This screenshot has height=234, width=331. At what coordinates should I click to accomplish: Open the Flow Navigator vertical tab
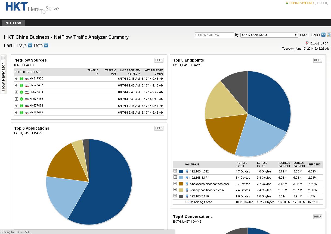tap(3, 77)
